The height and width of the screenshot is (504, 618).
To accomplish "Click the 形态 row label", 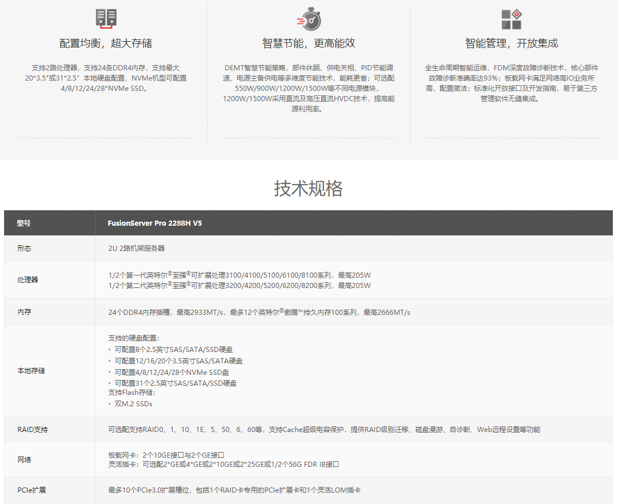I will tap(25, 248).
